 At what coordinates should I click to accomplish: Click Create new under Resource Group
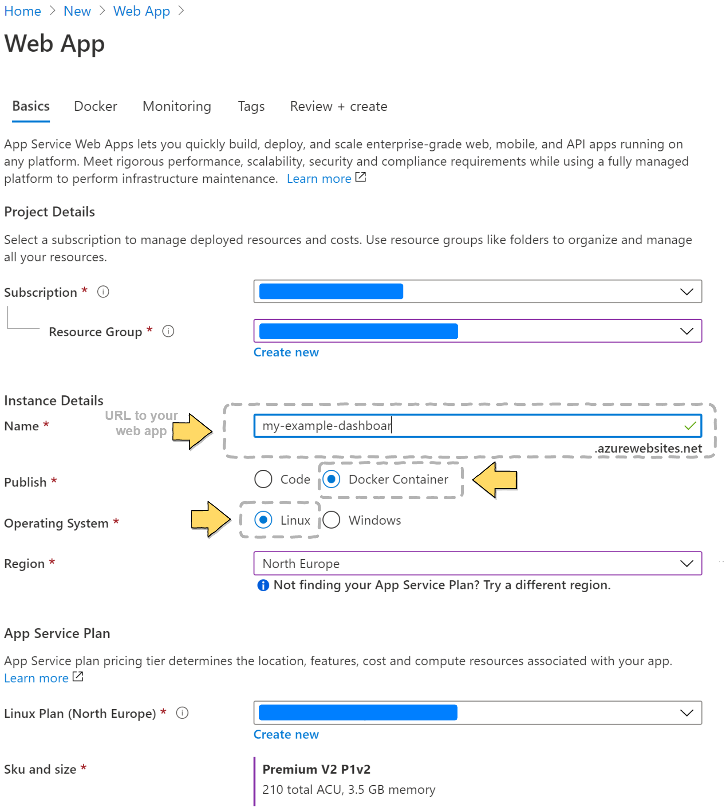286,352
